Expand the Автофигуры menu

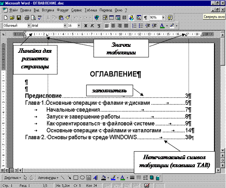[x=48, y=178]
